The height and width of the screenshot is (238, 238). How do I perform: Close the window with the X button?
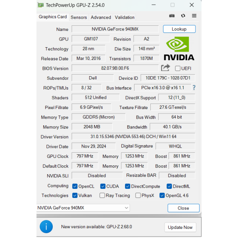pos(192,5)
